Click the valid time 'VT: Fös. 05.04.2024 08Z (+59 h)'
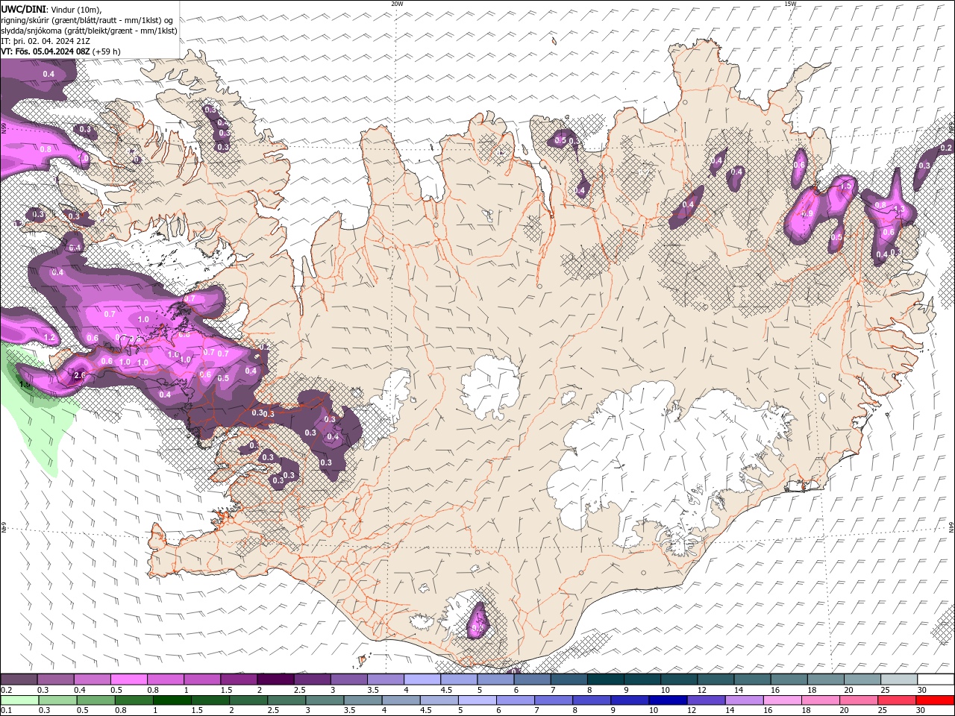Viewport: 955px width, 716px height. coord(61,51)
